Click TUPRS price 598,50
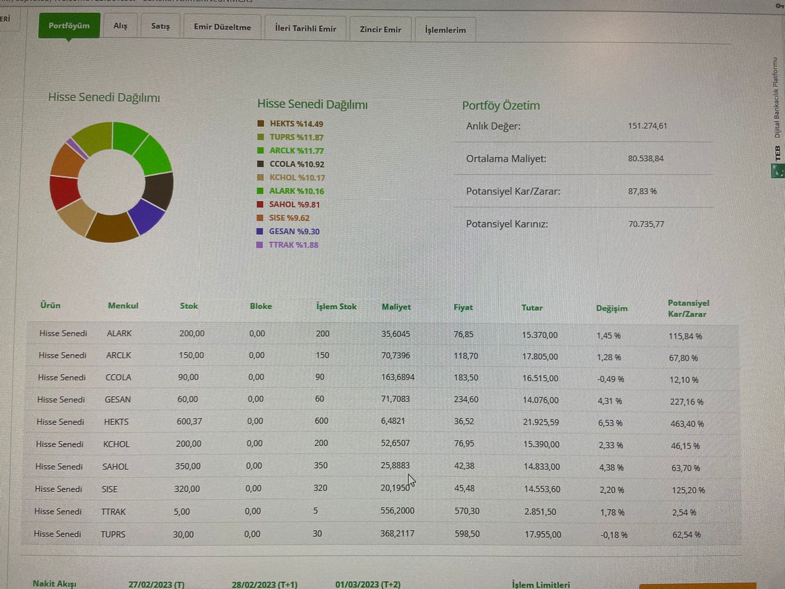The width and height of the screenshot is (785, 589). pyautogui.click(x=466, y=534)
